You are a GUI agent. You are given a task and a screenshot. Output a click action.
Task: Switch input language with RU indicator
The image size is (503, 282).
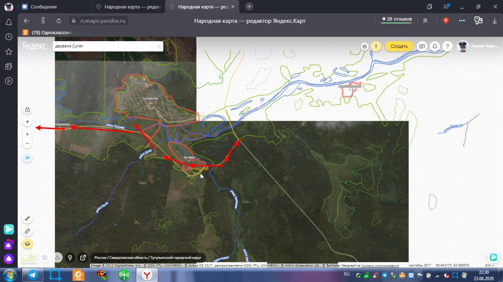347,274
